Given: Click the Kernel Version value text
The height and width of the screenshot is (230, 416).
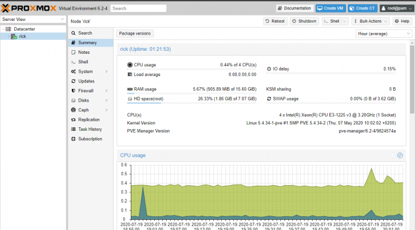Looking at the screenshot, I should (x=321, y=123).
